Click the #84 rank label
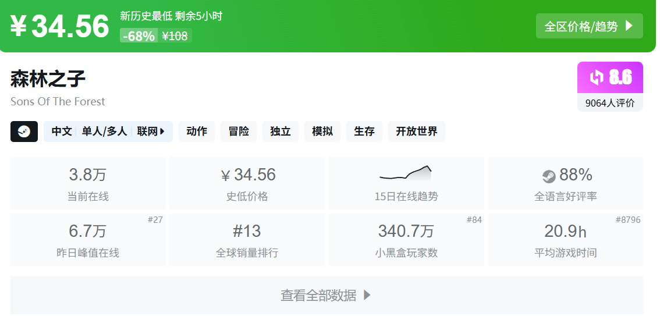The width and height of the screenshot is (660, 316). tap(474, 219)
